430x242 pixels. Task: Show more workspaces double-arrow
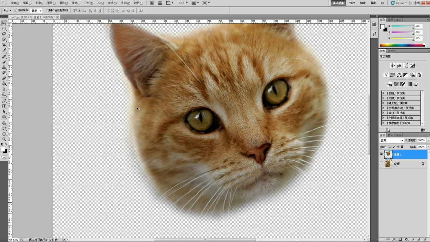click(382, 3)
